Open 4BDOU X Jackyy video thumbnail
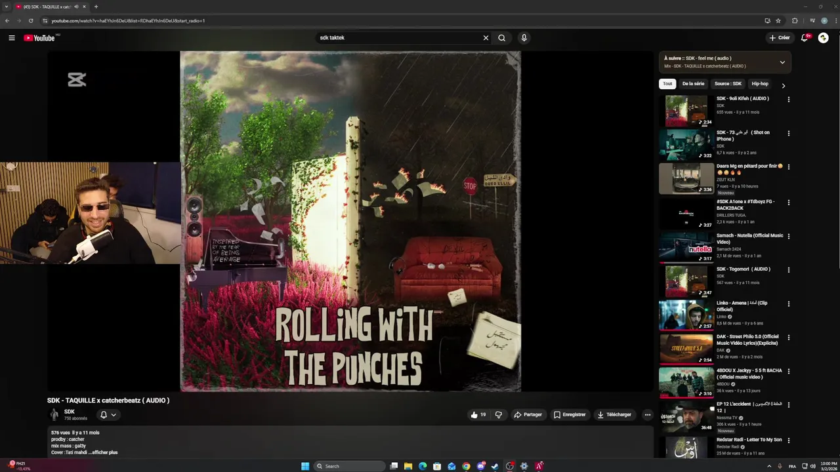 click(686, 383)
